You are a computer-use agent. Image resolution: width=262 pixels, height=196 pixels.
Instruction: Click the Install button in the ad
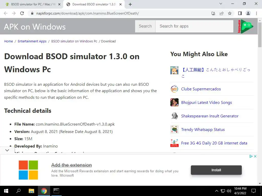coord(216,170)
